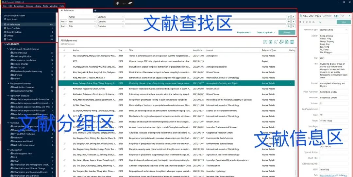Collapse the Precipitation Extremes group set
353x177 pixels.
tap(8, 84)
